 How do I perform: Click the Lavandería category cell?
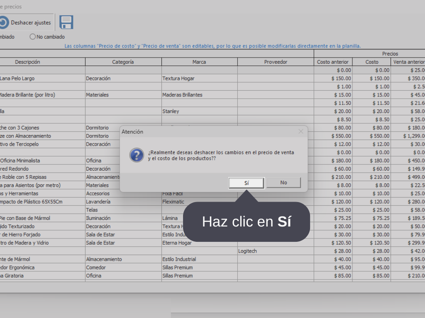tap(123, 202)
